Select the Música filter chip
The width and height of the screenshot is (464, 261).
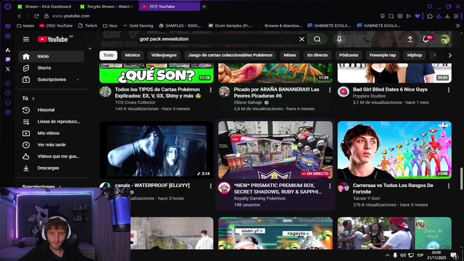tap(132, 55)
